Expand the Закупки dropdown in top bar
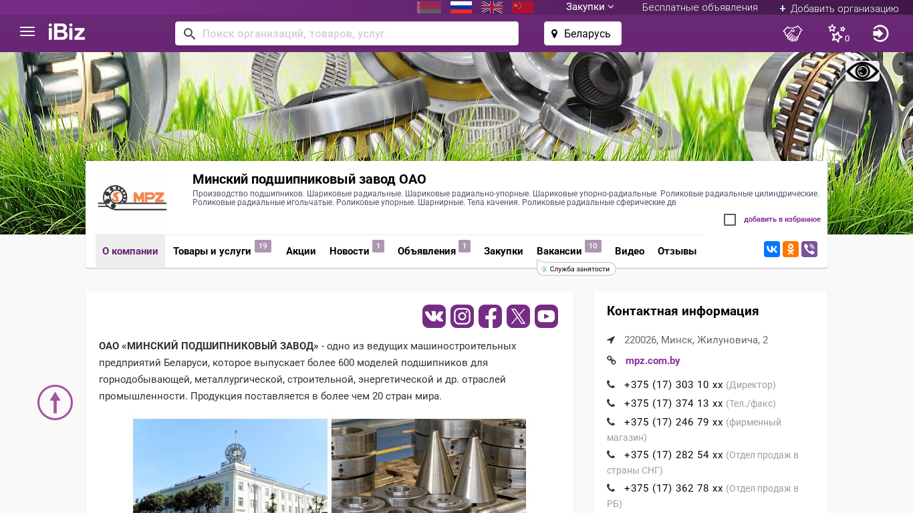This screenshot has height=513, width=913. [590, 7]
